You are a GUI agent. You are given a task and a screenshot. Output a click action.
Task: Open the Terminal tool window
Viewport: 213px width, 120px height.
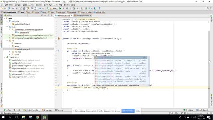pyautogui.click(x=59, y=110)
